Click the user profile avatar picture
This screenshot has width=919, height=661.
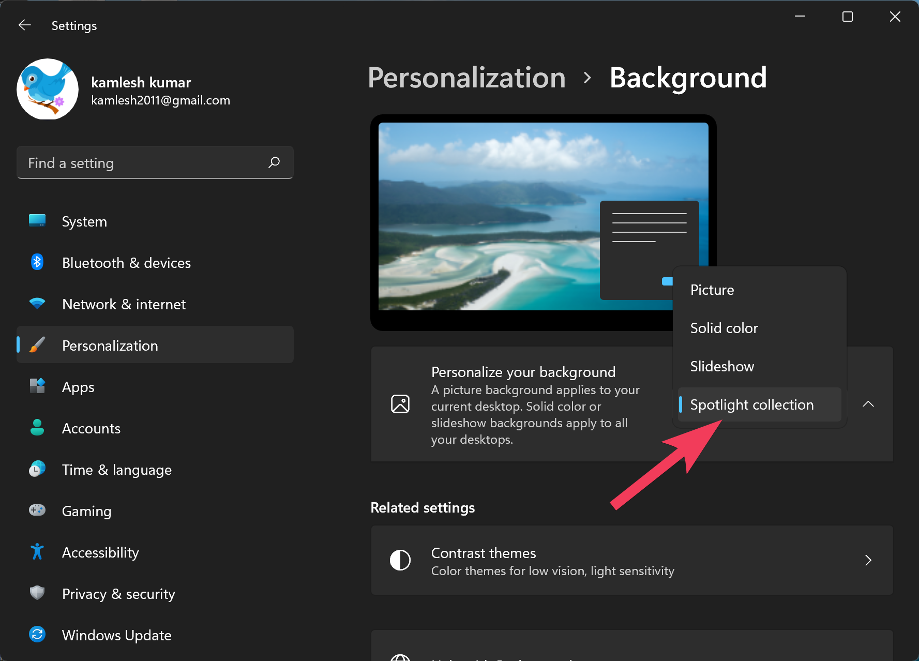click(x=48, y=89)
